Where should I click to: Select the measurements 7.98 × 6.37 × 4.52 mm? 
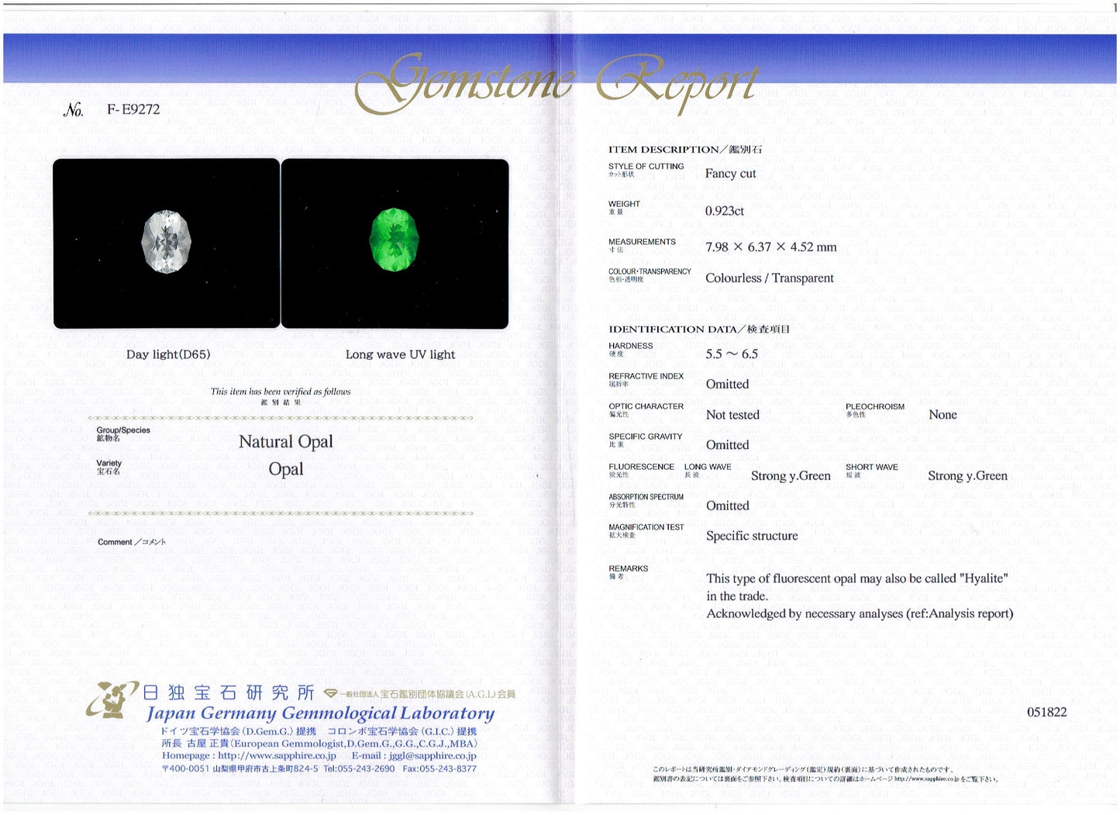(x=770, y=247)
